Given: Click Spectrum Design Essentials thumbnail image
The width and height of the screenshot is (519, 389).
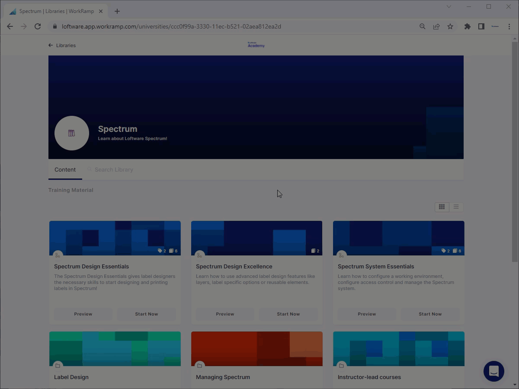Looking at the screenshot, I should pos(115,238).
